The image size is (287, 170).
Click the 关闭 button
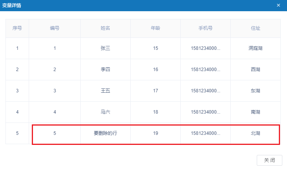(x=270, y=160)
